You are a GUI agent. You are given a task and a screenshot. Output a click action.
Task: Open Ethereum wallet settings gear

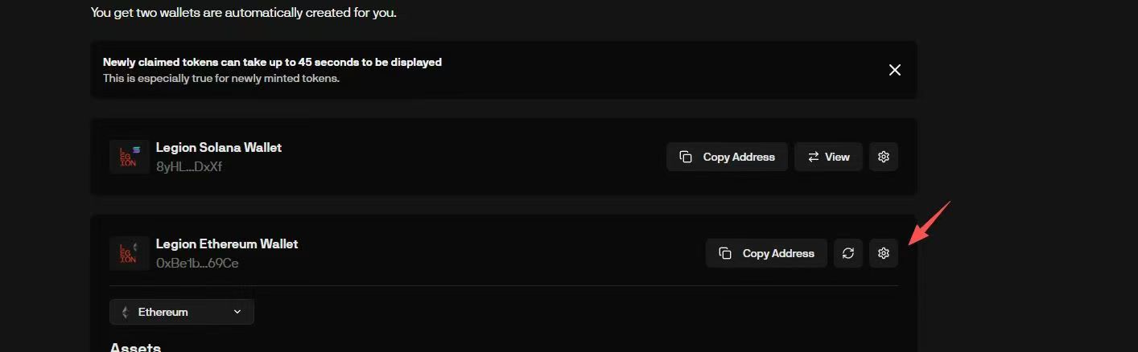tap(884, 253)
